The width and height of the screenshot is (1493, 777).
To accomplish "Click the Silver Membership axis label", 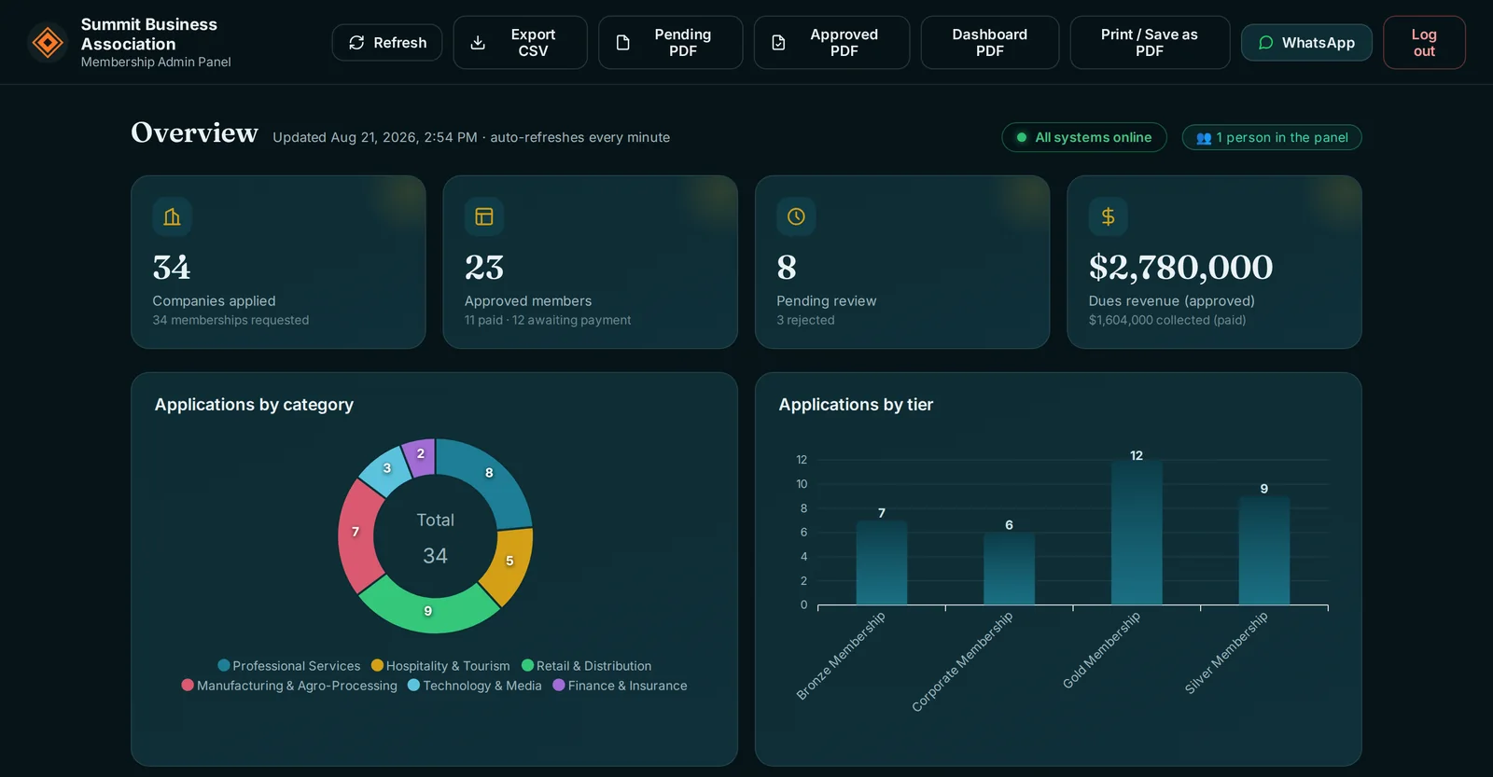I will tap(1226, 653).
